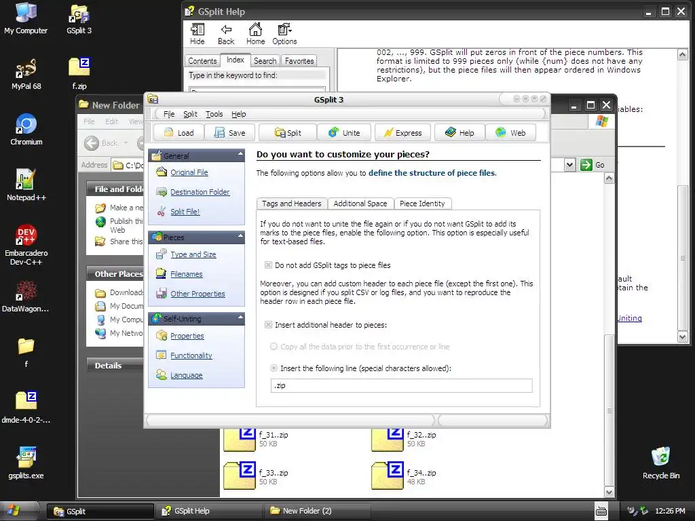Click GSplit Help taskbar button

click(x=208, y=512)
